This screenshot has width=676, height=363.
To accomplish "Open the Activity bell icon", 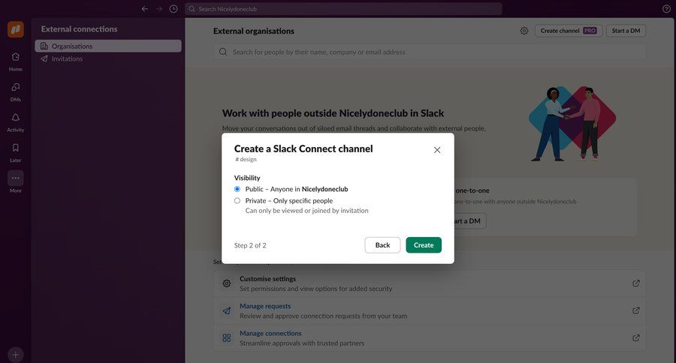I will click(x=15, y=118).
